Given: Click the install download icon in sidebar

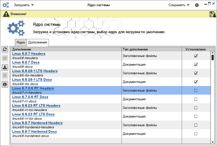Looking at the screenshot, I should tap(5, 67).
